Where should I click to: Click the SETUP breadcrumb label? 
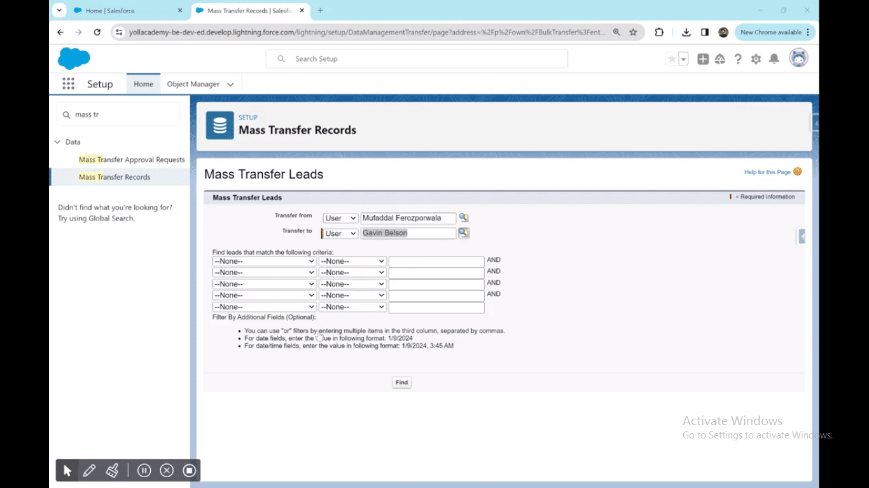click(248, 118)
